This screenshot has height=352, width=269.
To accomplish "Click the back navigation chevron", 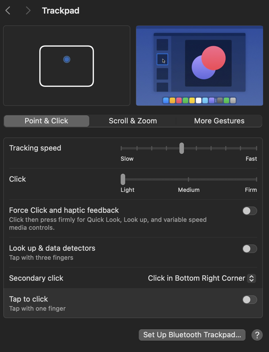I will 8,11.
